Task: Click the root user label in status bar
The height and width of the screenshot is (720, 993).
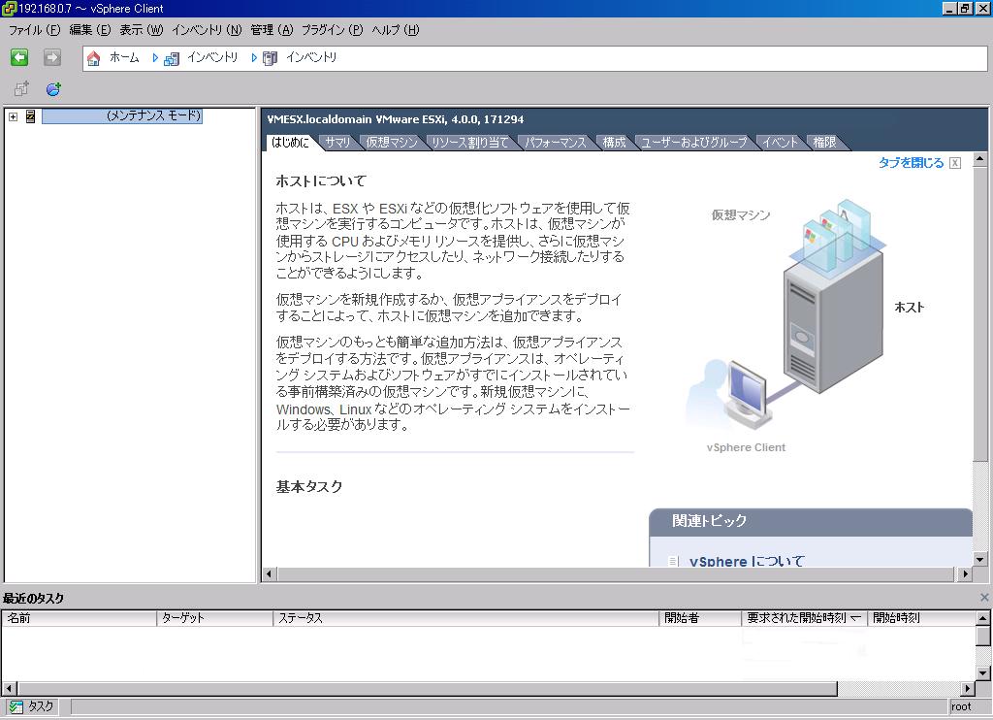Action: pyautogui.click(x=961, y=706)
